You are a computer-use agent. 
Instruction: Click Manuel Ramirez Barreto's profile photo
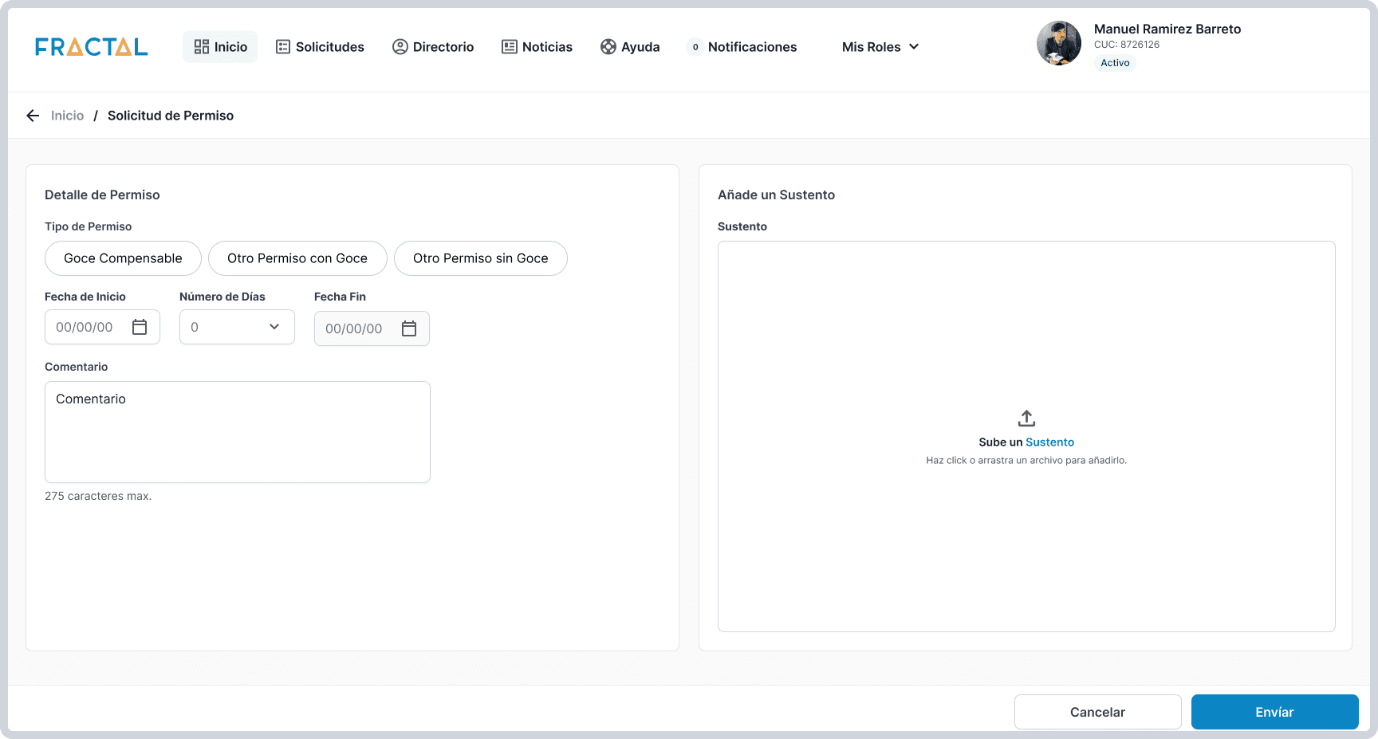[1059, 43]
